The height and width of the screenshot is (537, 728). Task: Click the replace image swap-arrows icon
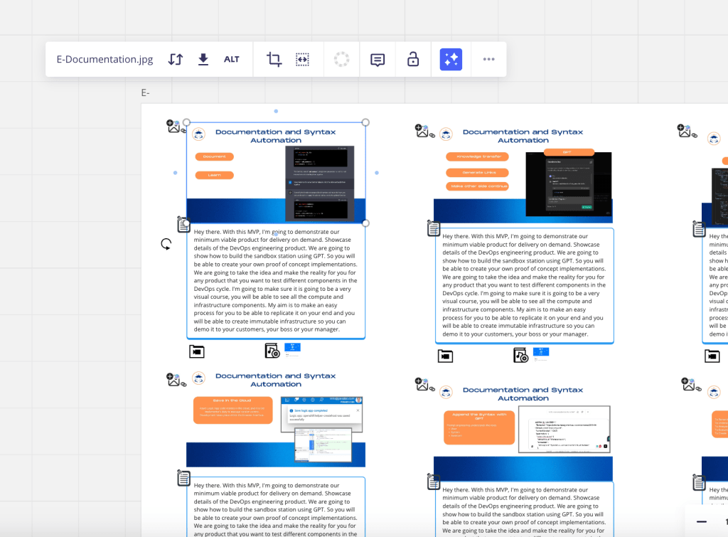(x=176, y=60)
